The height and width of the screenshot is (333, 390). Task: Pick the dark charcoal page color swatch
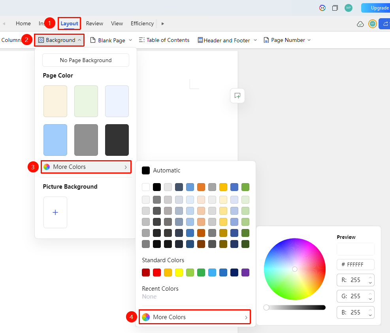point(117,140)
